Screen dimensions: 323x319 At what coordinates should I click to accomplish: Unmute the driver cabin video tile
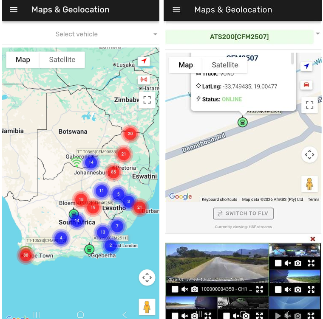288,263
